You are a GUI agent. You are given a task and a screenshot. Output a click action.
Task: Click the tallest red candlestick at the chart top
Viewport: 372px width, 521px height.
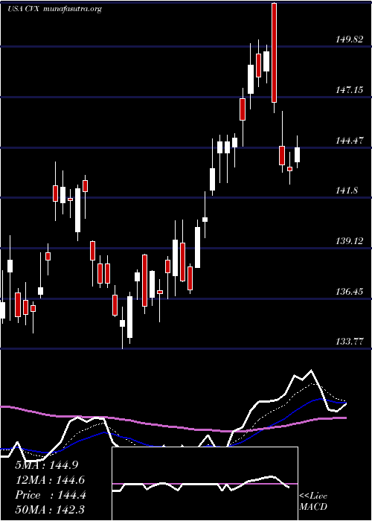pos(274,53)
